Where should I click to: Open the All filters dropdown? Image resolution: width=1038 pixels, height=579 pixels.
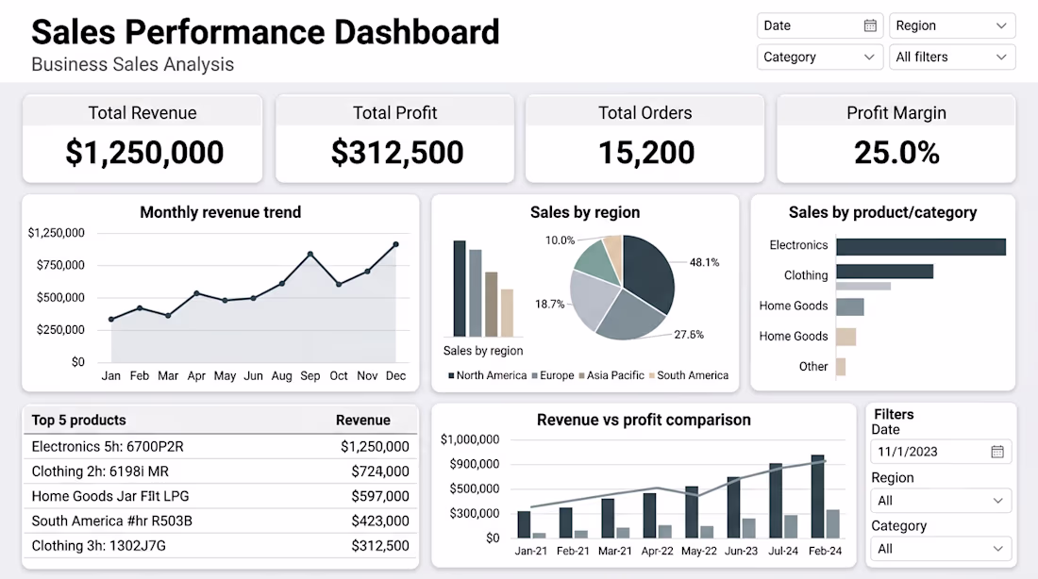[x=952, y=57]
